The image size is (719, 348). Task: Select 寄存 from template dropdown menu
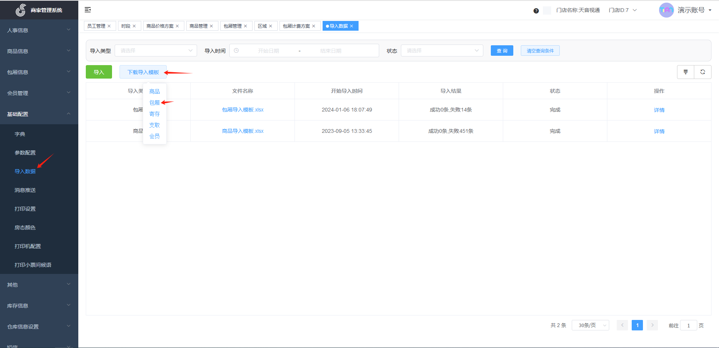pos(154,114)
